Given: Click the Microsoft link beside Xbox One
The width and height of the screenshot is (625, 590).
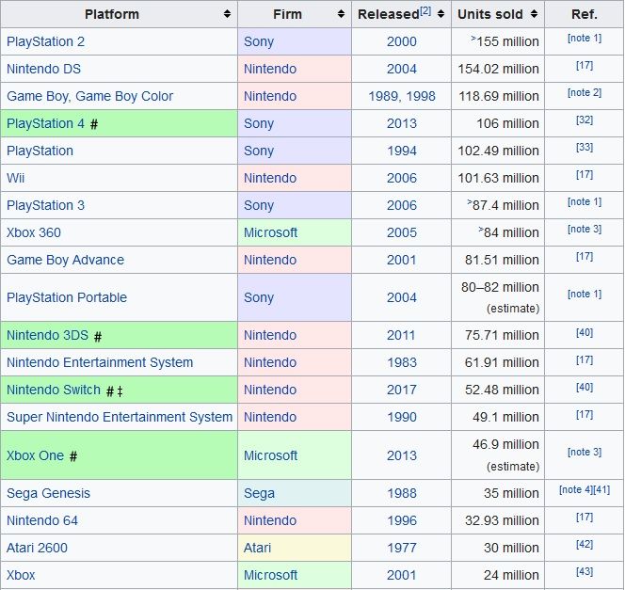Looking at the screenshot, I should [x=270, y=455].
